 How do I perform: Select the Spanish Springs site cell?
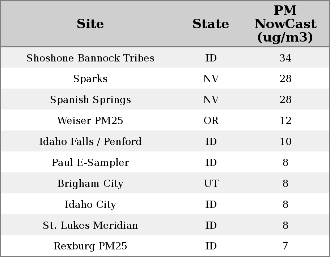click(x=90, y=100)
